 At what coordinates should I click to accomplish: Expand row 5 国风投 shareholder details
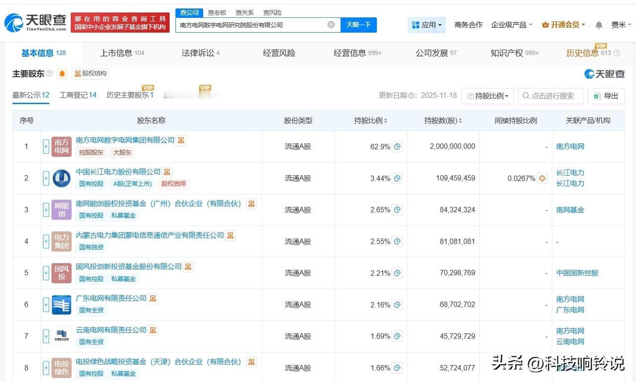(x=46, y=273)
